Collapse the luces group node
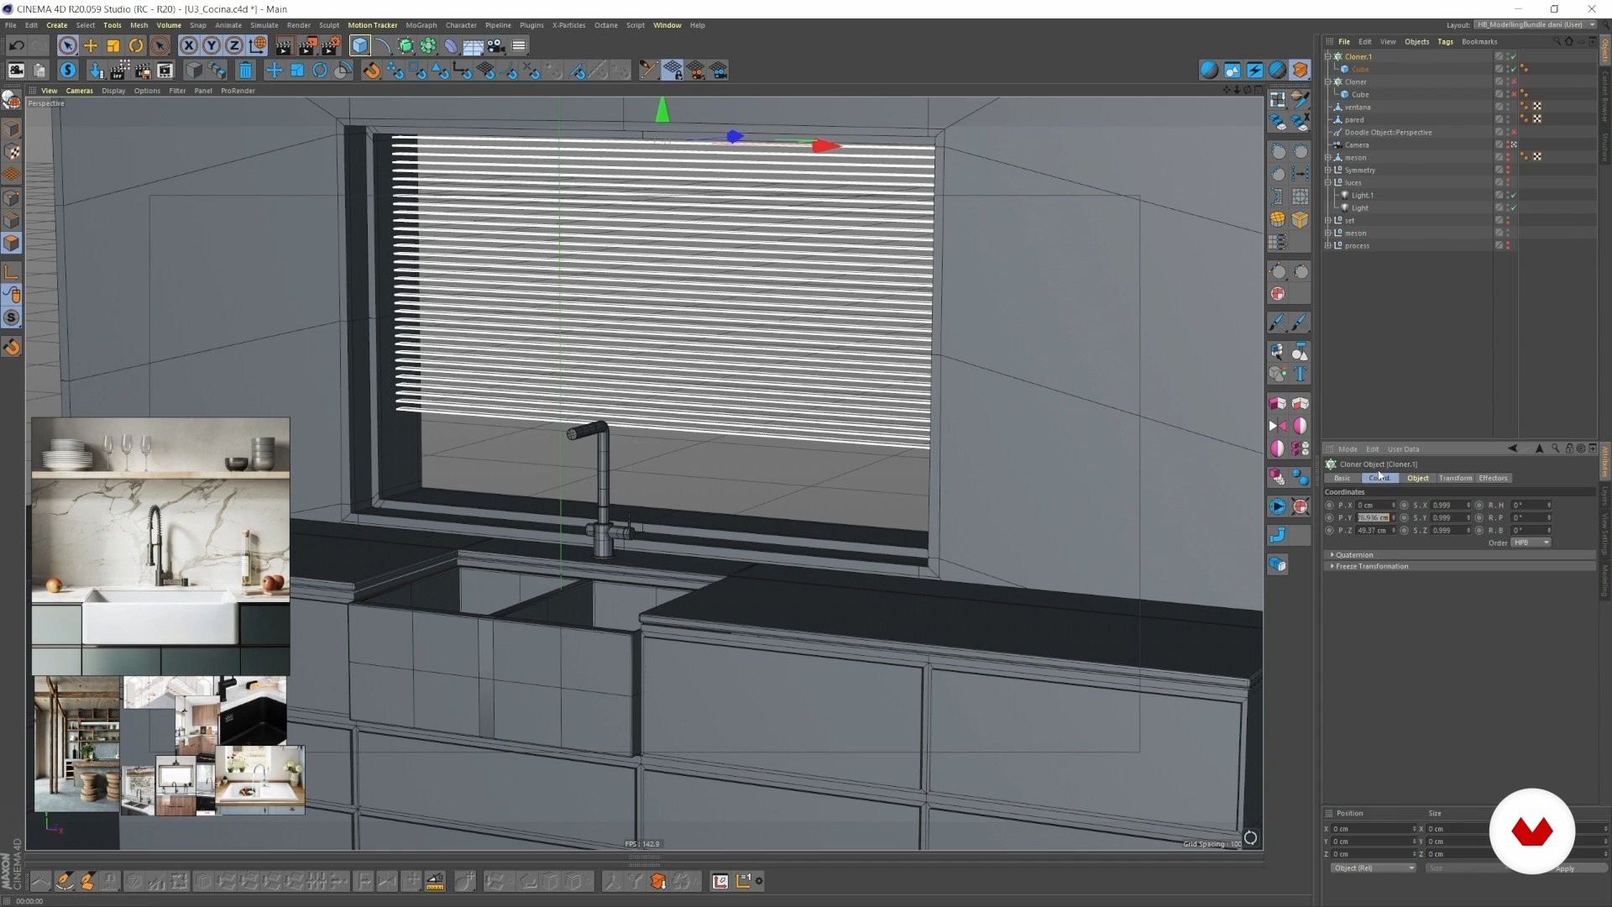 [1328, 183]
